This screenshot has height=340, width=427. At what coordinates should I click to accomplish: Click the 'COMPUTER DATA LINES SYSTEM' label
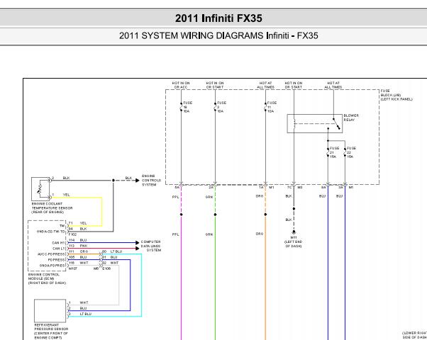pyautogui.click(x=151, y=246)
